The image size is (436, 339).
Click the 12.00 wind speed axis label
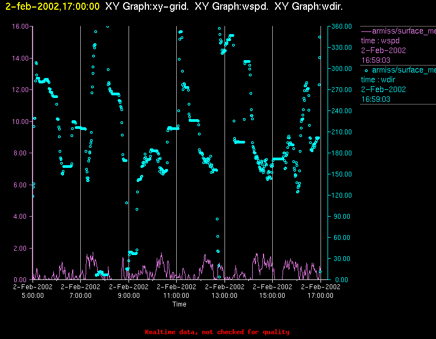click(20, 90)
